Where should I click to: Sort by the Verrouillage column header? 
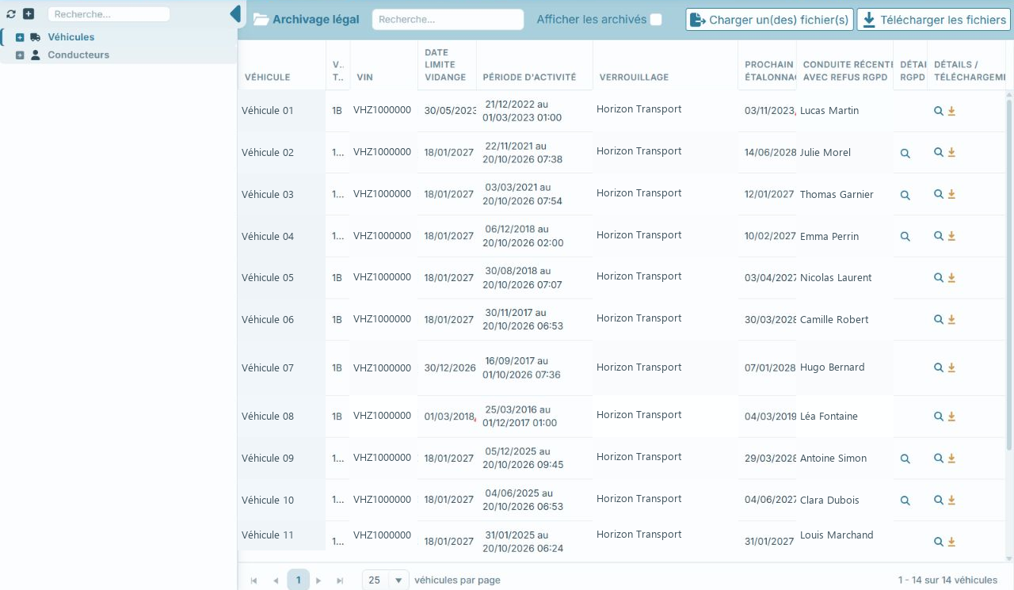coord(634,78)
